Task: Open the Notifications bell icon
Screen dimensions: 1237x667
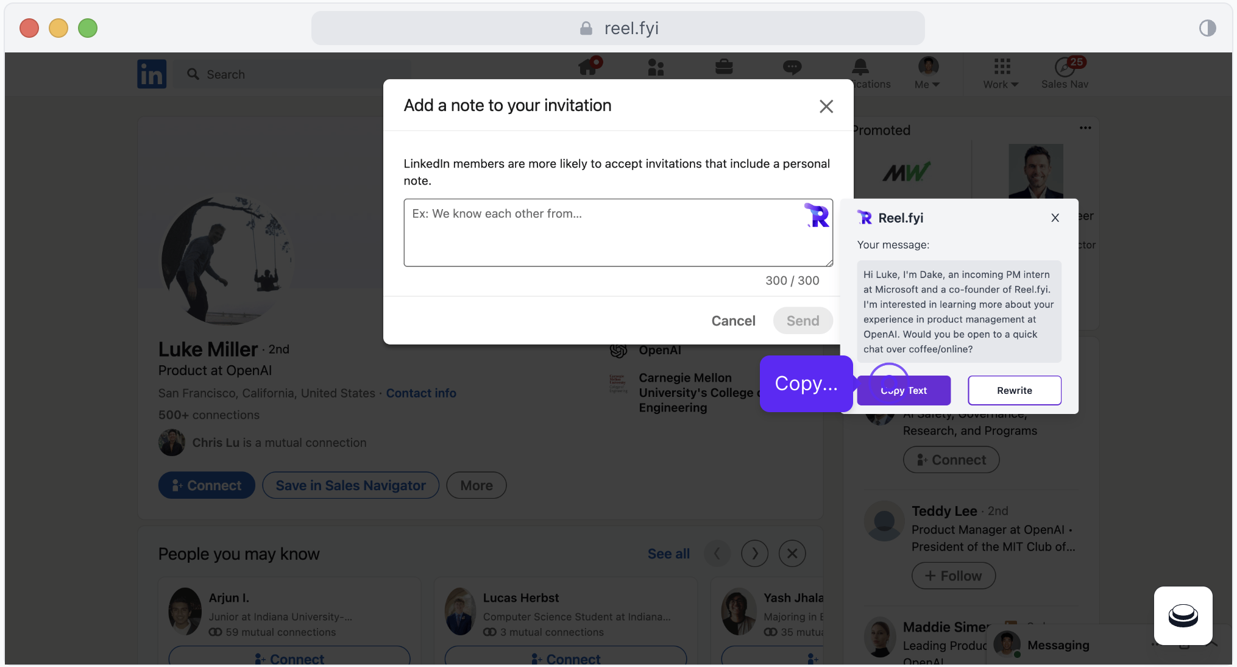Action: click(860, 66)
